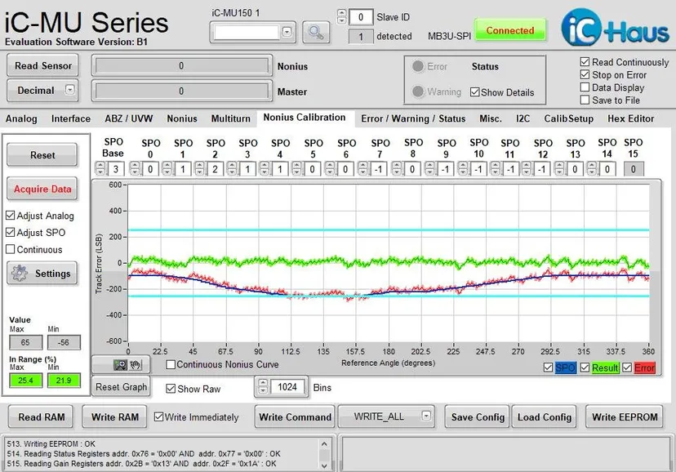Click the iC-Haus logo

point(616,28)
